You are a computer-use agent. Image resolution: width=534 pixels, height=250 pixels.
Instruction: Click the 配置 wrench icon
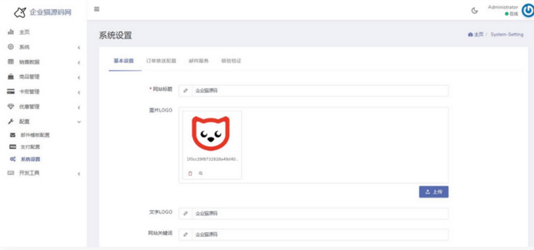(x=11, y=121)
